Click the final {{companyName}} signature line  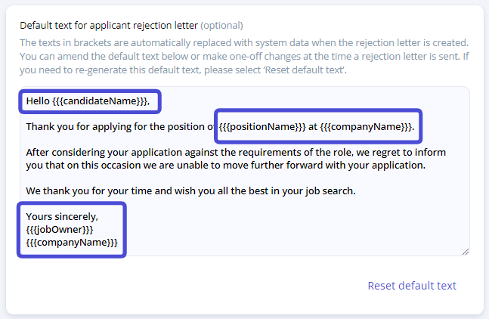click(72, 243)
